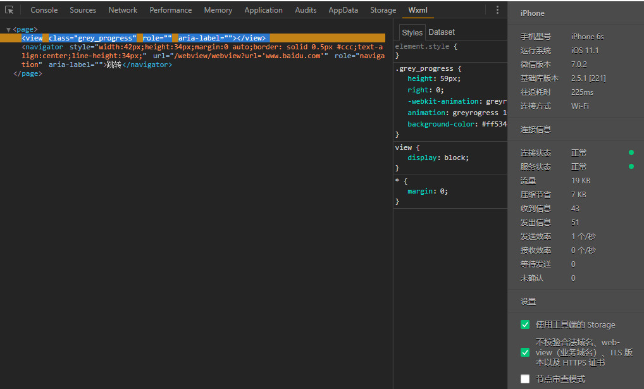
Task: Select the navigator element node
Action: 42,47
